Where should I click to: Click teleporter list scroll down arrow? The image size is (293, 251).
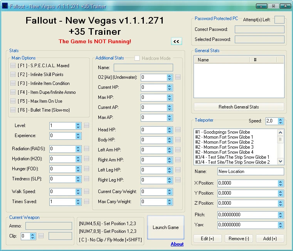click(x=280, y=161)
